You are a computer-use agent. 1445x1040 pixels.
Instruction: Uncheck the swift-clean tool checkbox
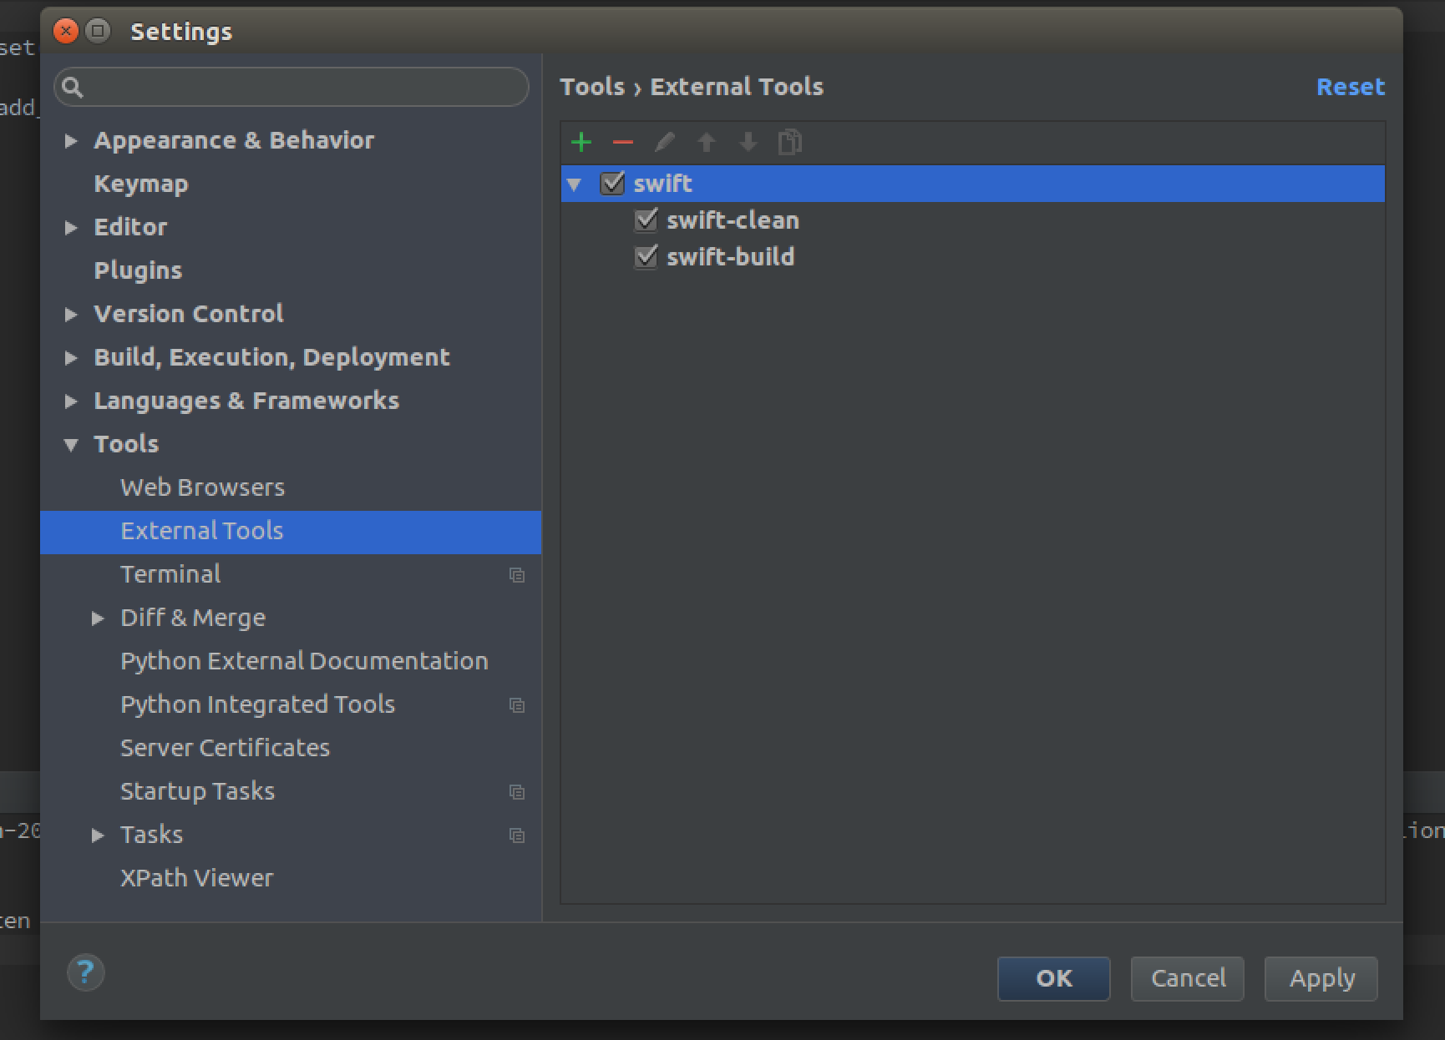(646, 220)
